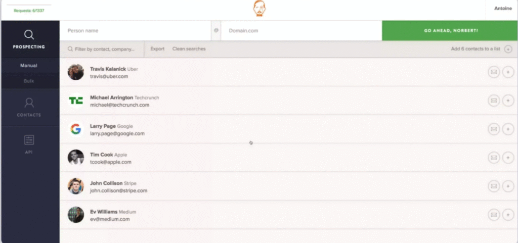Click plus icon for Michael Arrington

point(508,101)
